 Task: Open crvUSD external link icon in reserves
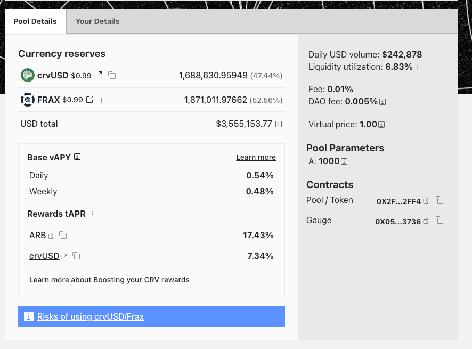click(98, 75)
